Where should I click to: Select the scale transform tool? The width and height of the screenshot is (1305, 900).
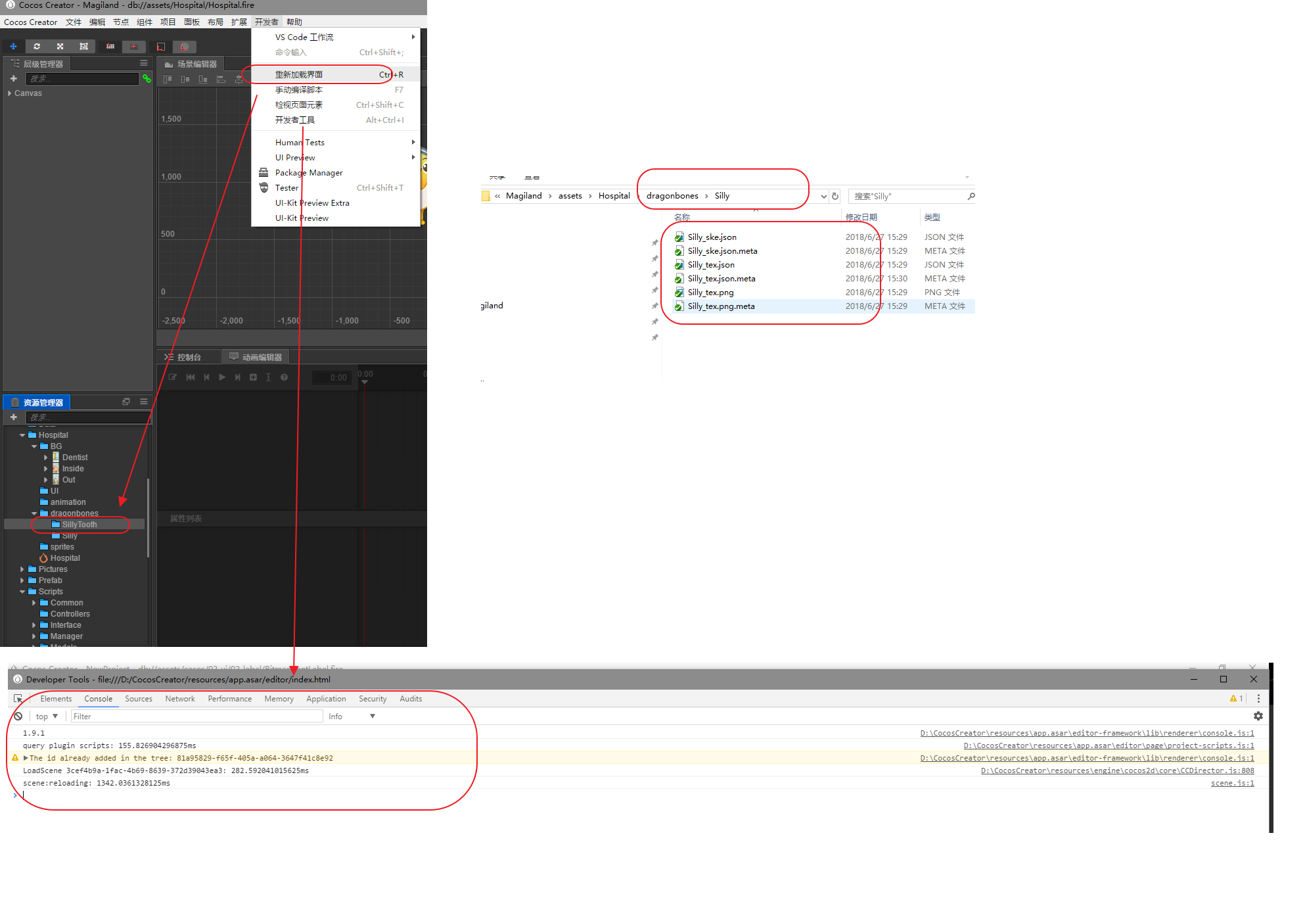tap(60, 47)
